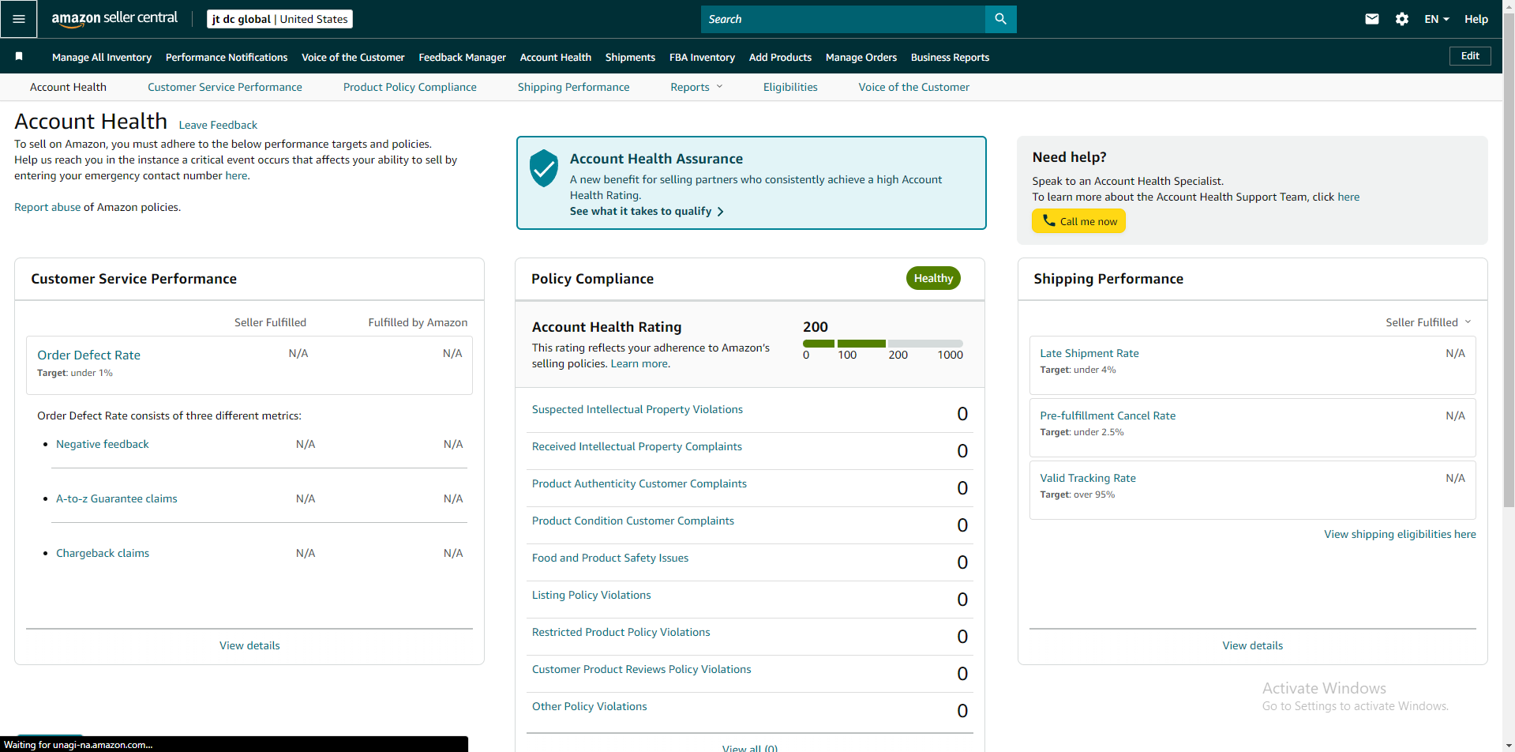Click the Healthy status badge
1515x752 pixels.
933,278
